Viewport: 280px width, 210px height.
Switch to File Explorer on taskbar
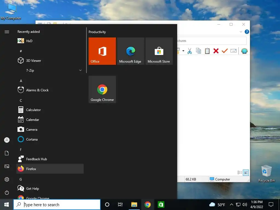(134, 205)
